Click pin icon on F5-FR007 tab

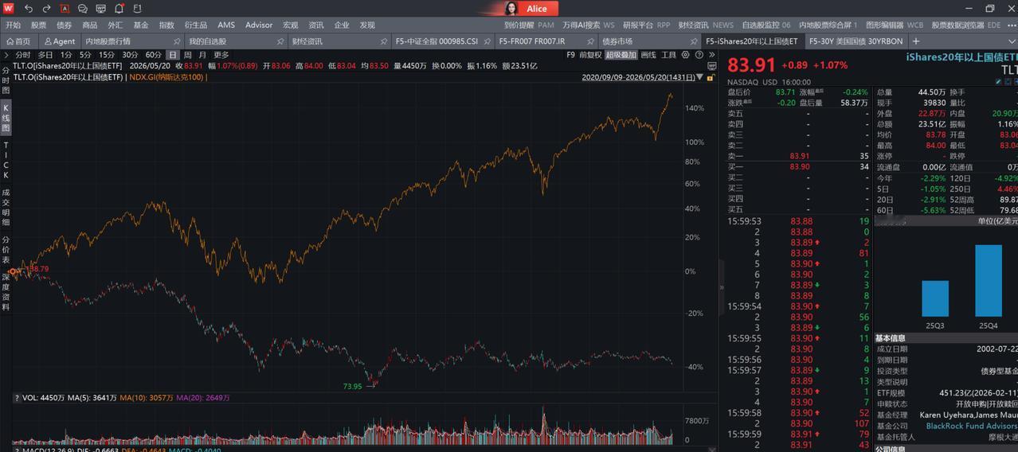click(x=591, y=41)
